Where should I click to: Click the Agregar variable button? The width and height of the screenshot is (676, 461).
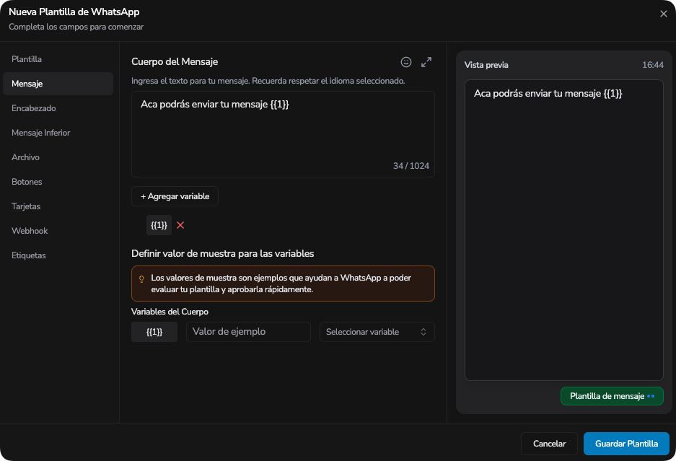[x=175, y=196]
